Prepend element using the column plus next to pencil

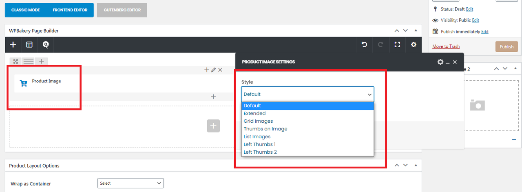[207, 70]
